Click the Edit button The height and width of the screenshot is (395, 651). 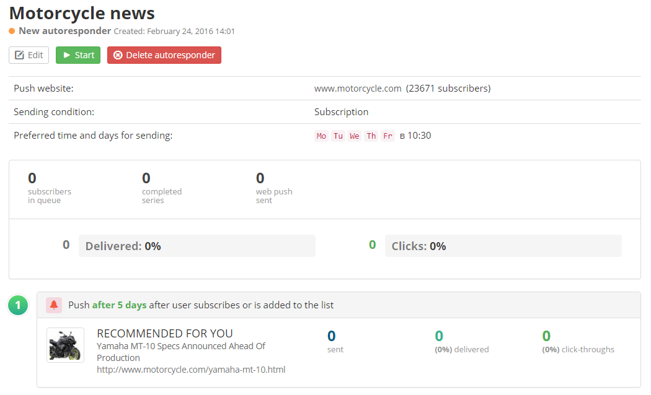pyautogui.click(x=29, y=55)
